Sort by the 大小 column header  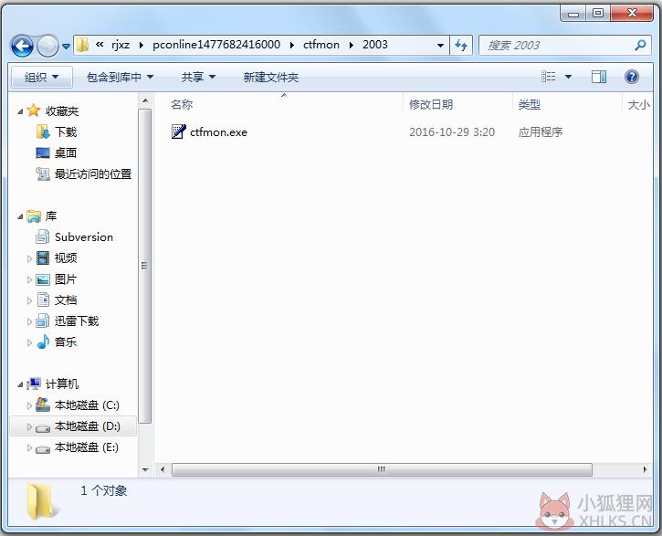(x=638, y=104)
